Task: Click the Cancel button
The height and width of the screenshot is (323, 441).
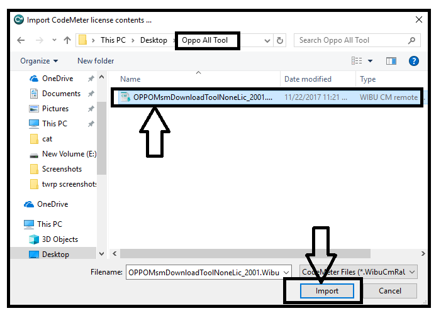Action: [x=390, y=291]
